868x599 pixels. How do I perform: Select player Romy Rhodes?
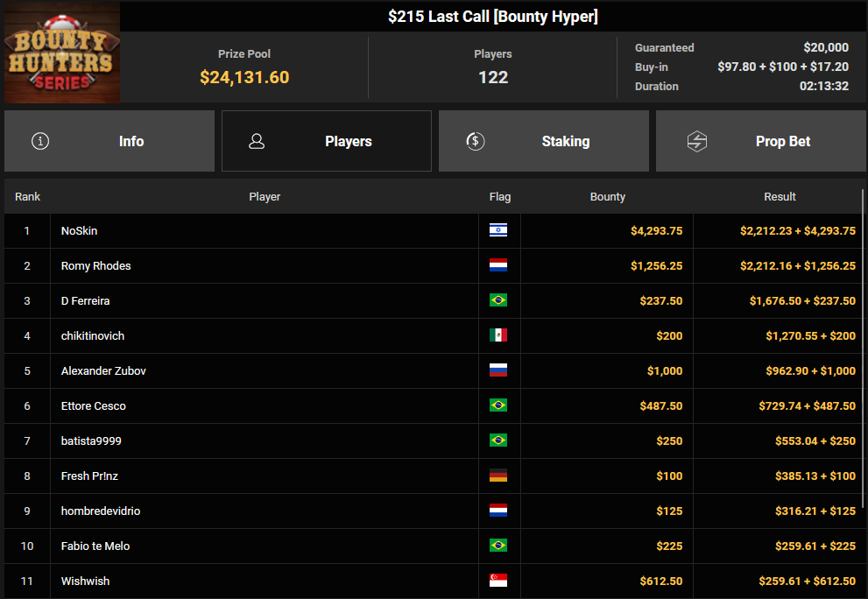tap(96, 266)
